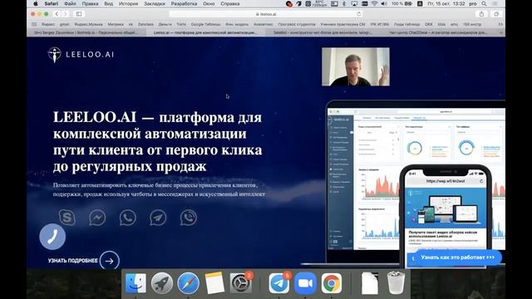Click the volume speaker icon in menu bar
This screenshot has width=532, height=299.
pyautogui.click(x=384, y=3)
